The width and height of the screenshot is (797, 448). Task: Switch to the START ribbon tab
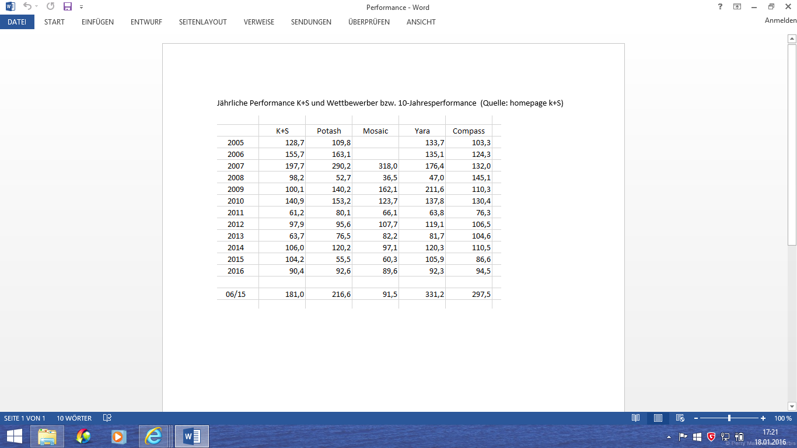pos(54,22)
